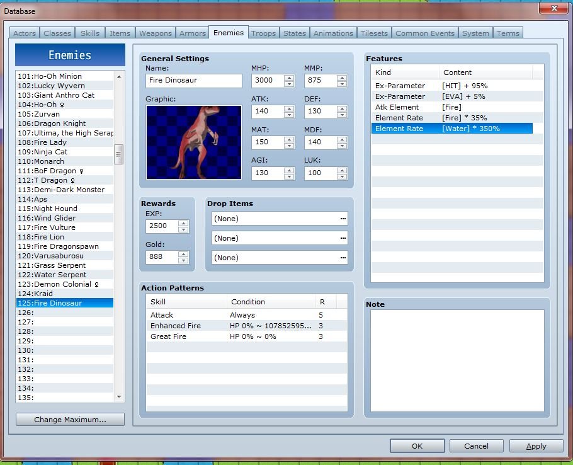Viewport: 573px width, 465px height.
Task: Close the Database window
Action: [x=554, y=8]
